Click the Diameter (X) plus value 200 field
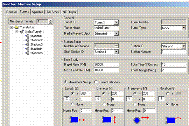Image resolution: width=189 pixels, height=126 pixels. coord(117,93)
